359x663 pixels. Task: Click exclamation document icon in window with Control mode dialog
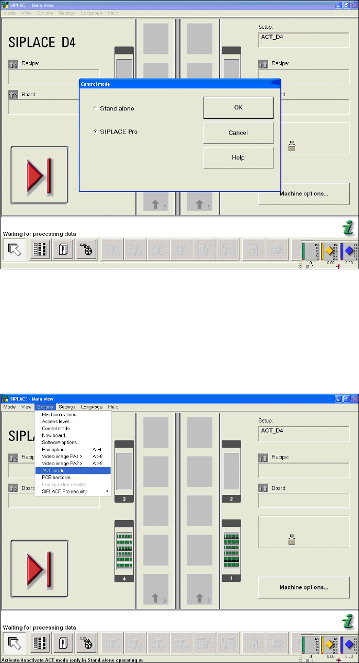pos(63,250)
